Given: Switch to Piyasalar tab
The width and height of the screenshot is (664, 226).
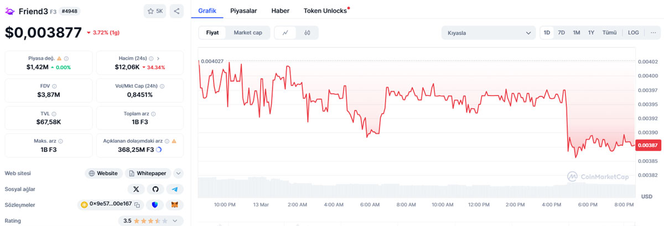Looking at the screenshot, I should click(243, 10).
